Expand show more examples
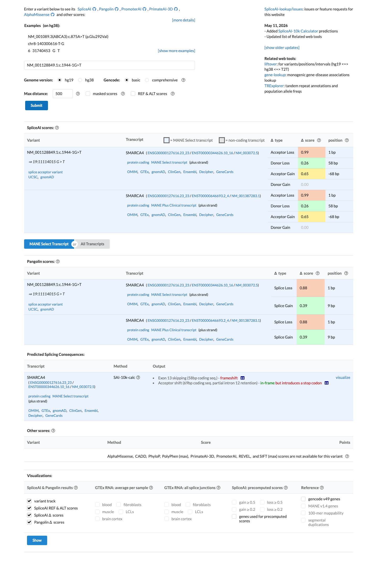The height and width of the screenshot is (576, 381). point(176,51)
